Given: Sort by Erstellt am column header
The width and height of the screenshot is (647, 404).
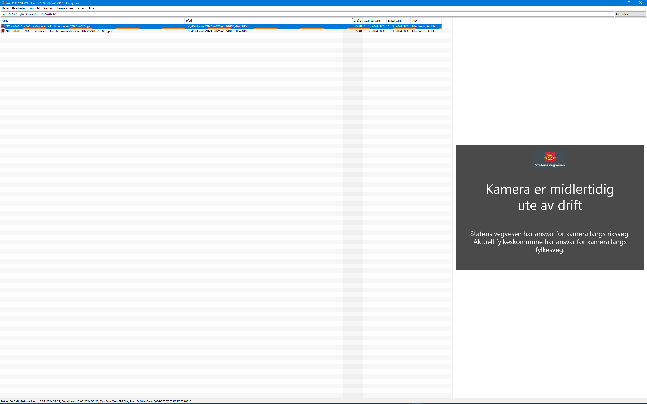Looking at the screenshot, I should coord(398,20).
